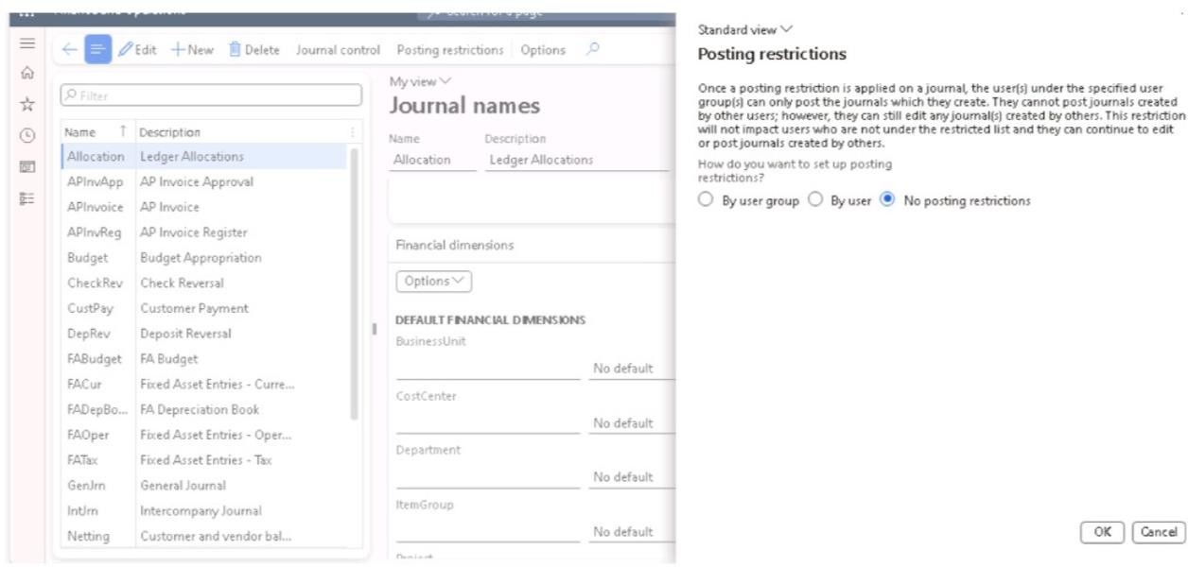Select the By user radio option

coord(814,200)
